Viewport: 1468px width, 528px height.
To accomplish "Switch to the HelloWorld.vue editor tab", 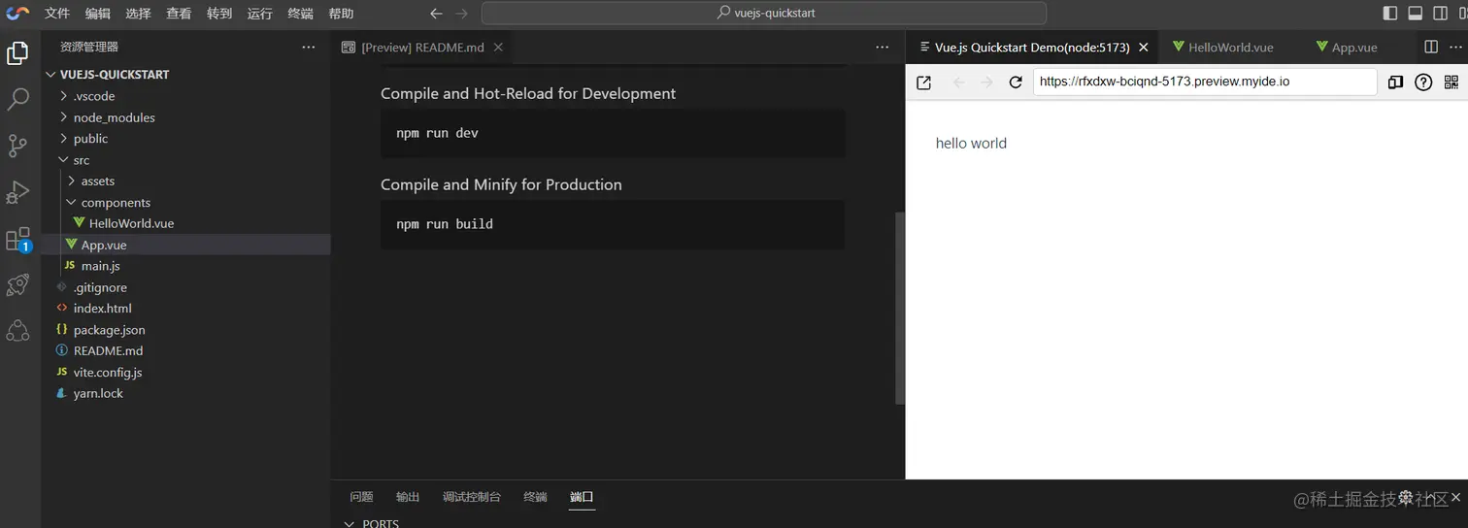I will click(x=1230, y=47).
